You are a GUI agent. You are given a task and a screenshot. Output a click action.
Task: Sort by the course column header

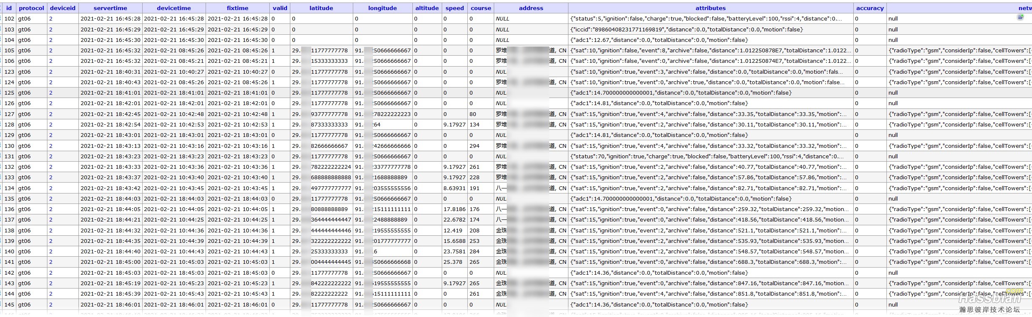481,8
